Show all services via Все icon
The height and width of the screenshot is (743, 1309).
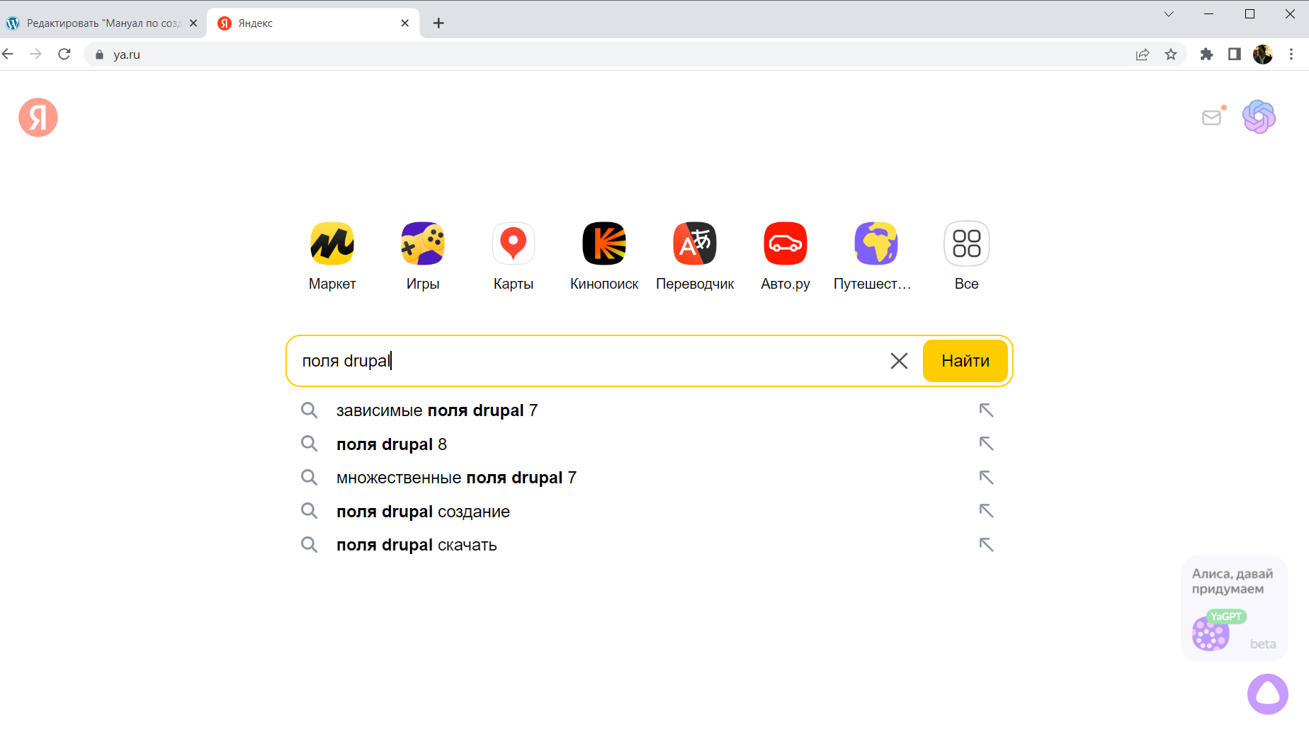coord(967,244)
